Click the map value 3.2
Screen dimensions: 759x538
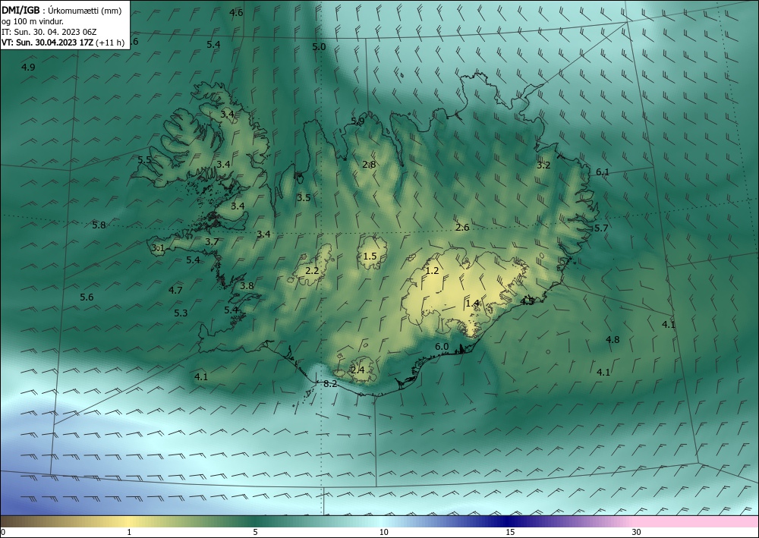(544, 165)
